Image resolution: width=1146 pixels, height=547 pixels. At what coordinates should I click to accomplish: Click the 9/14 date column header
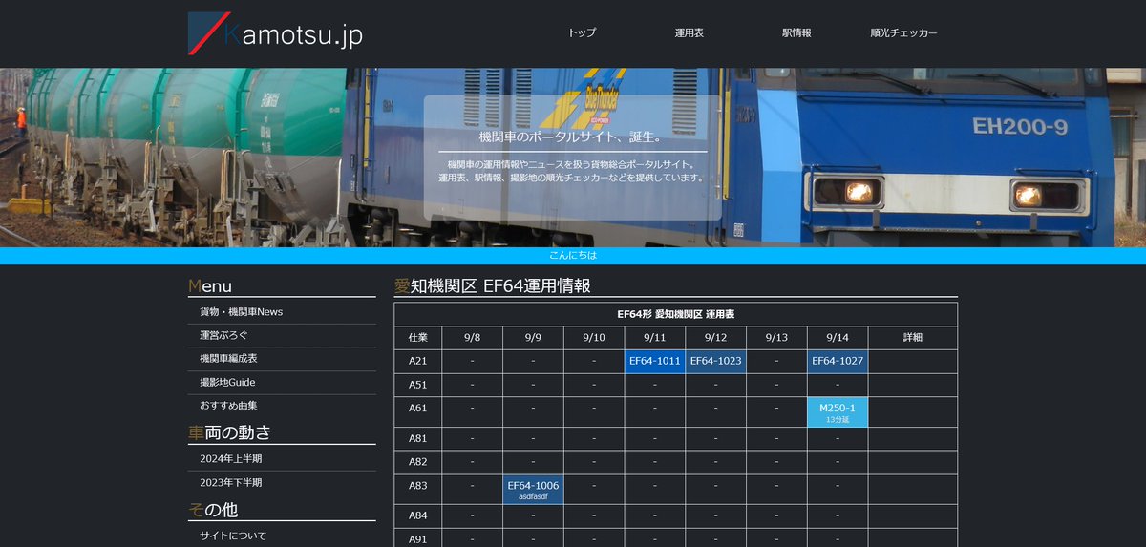point(838,338)
